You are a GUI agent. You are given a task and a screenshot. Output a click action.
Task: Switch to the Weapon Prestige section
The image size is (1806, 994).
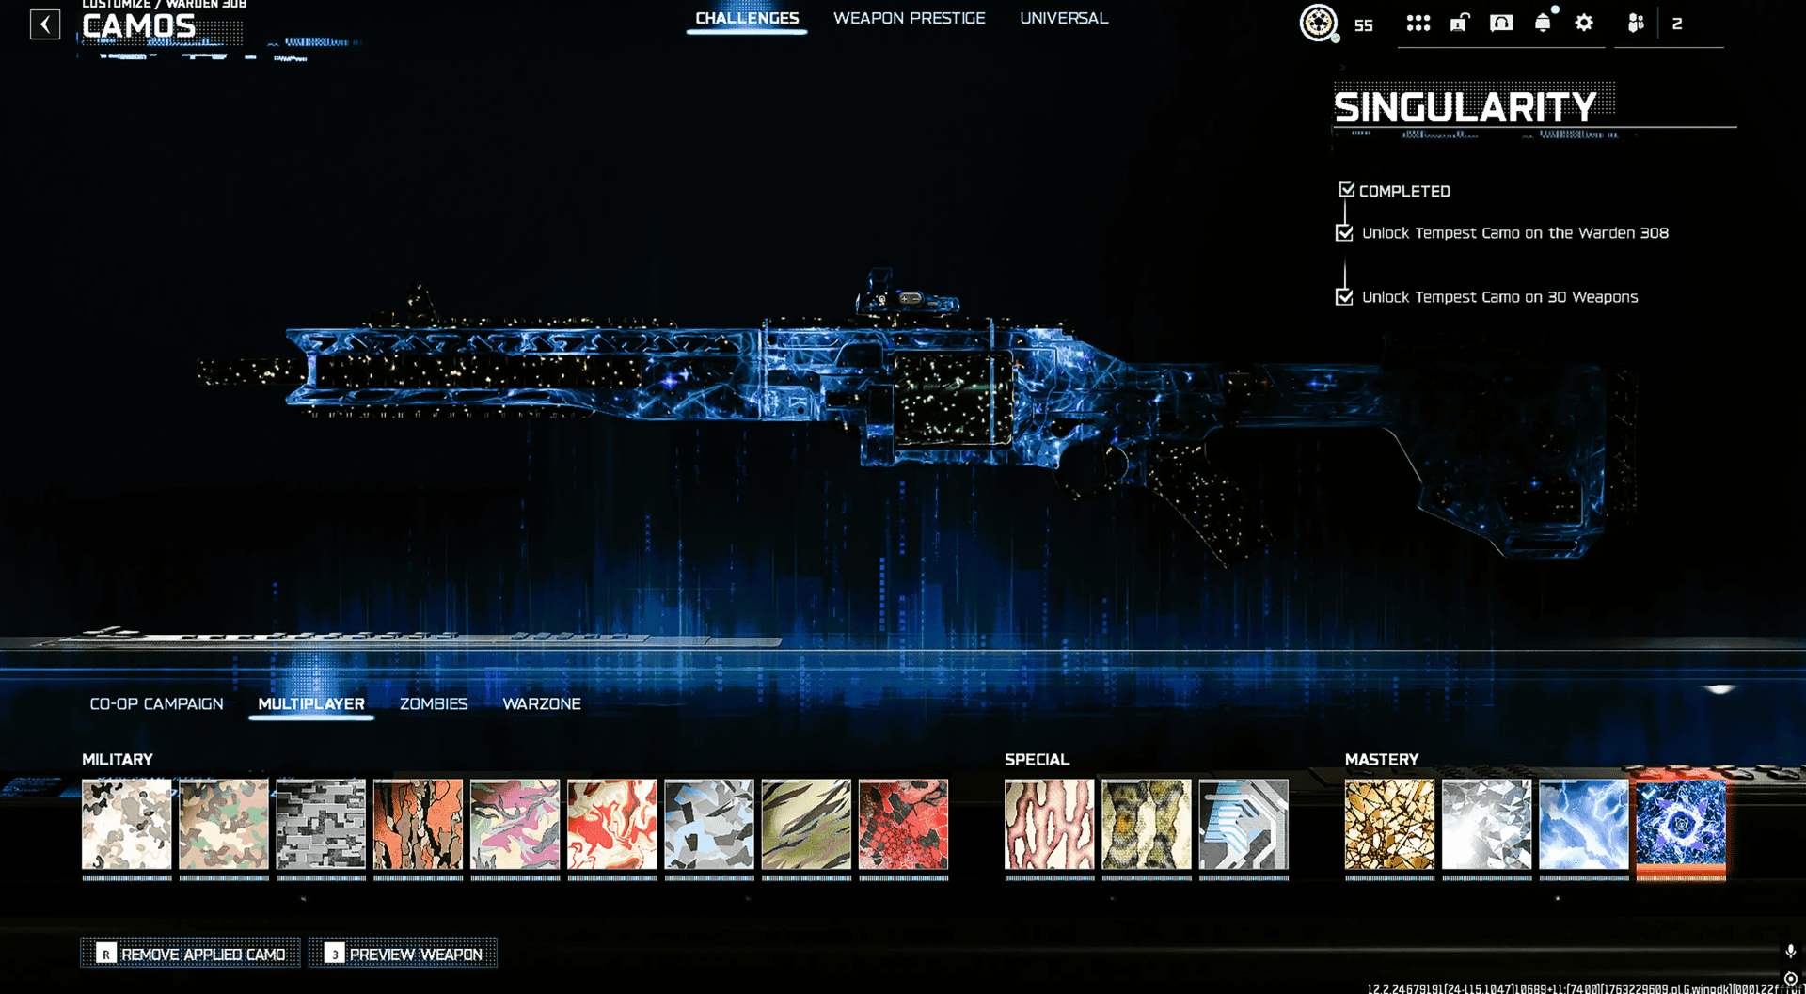909,18
